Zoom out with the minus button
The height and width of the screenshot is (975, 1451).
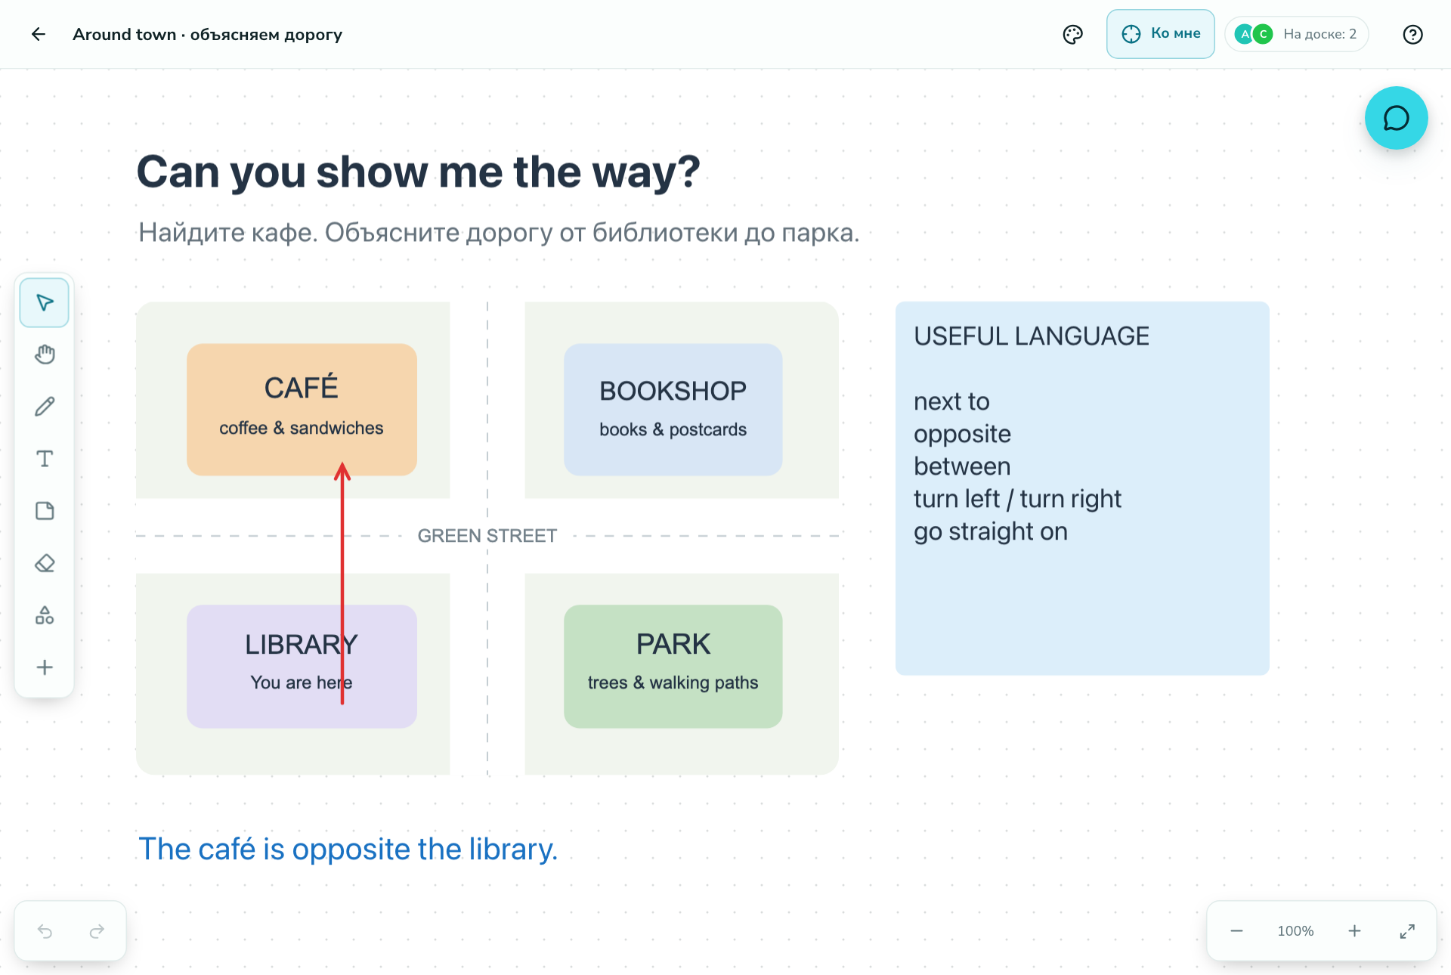[x=1236, y=931]
